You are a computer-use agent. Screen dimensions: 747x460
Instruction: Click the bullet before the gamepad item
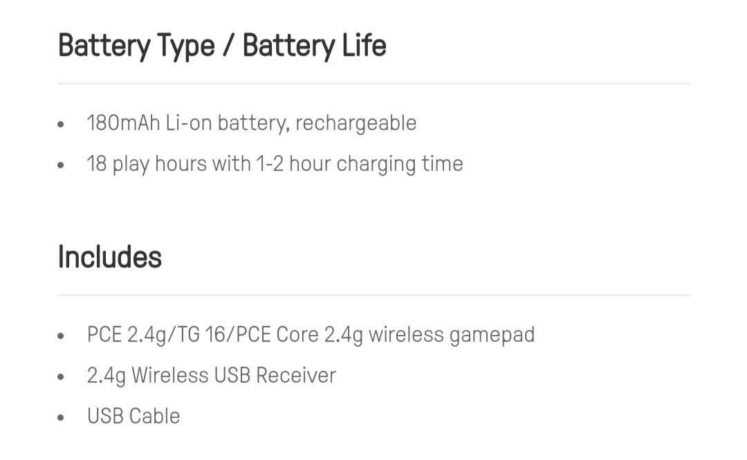click(61, 336)
